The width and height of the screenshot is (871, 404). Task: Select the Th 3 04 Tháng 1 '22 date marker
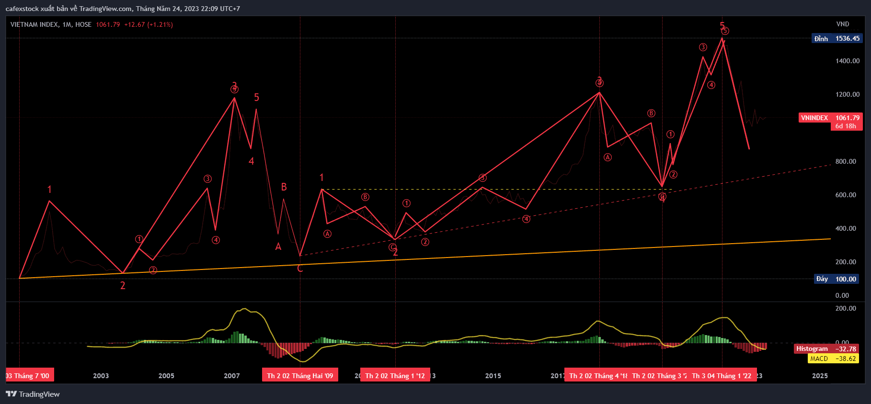click(x=722, y=375)
